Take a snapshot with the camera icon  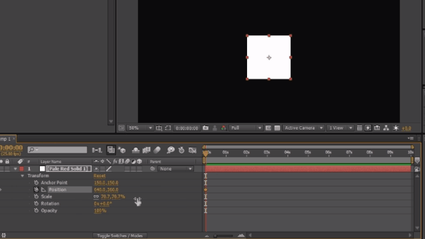(x=205, y=128)
